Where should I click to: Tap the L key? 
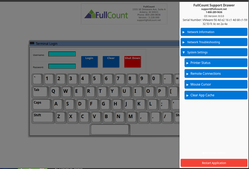coord(153,105)
